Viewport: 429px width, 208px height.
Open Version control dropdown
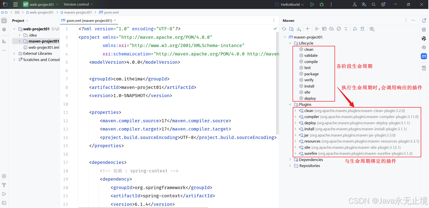tap(78, 4)
